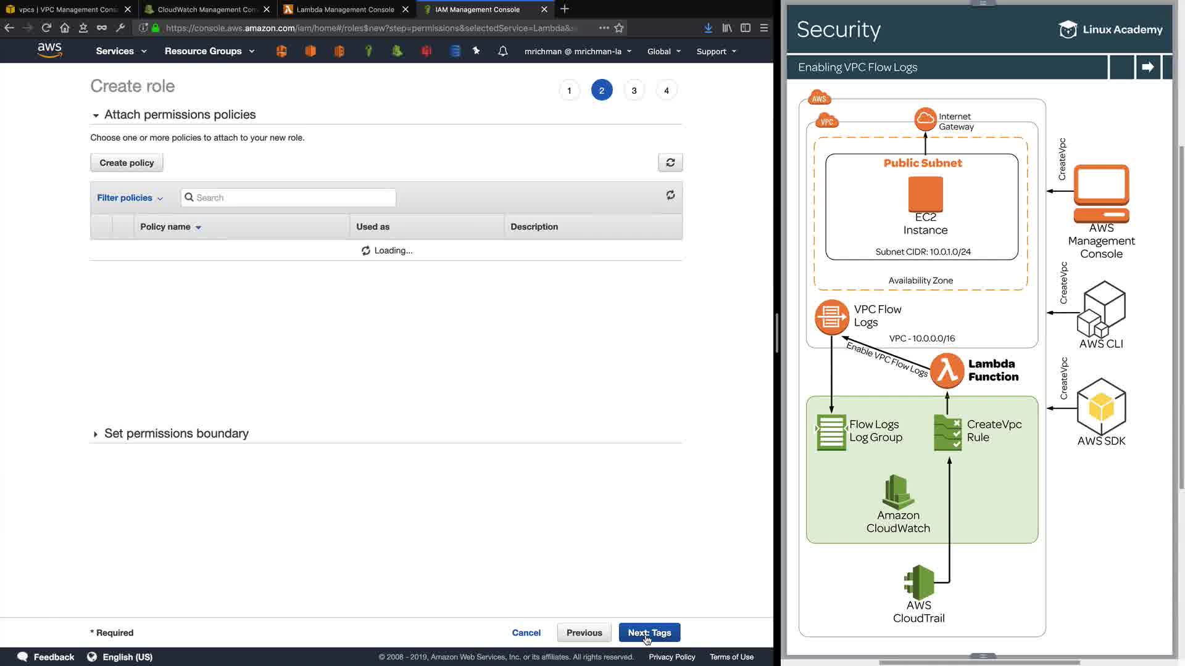Image resolution: width=1185 pixels, height=666 pixels.
Task: Collapse the Attach permissions policies section
Action: (96, 115)
